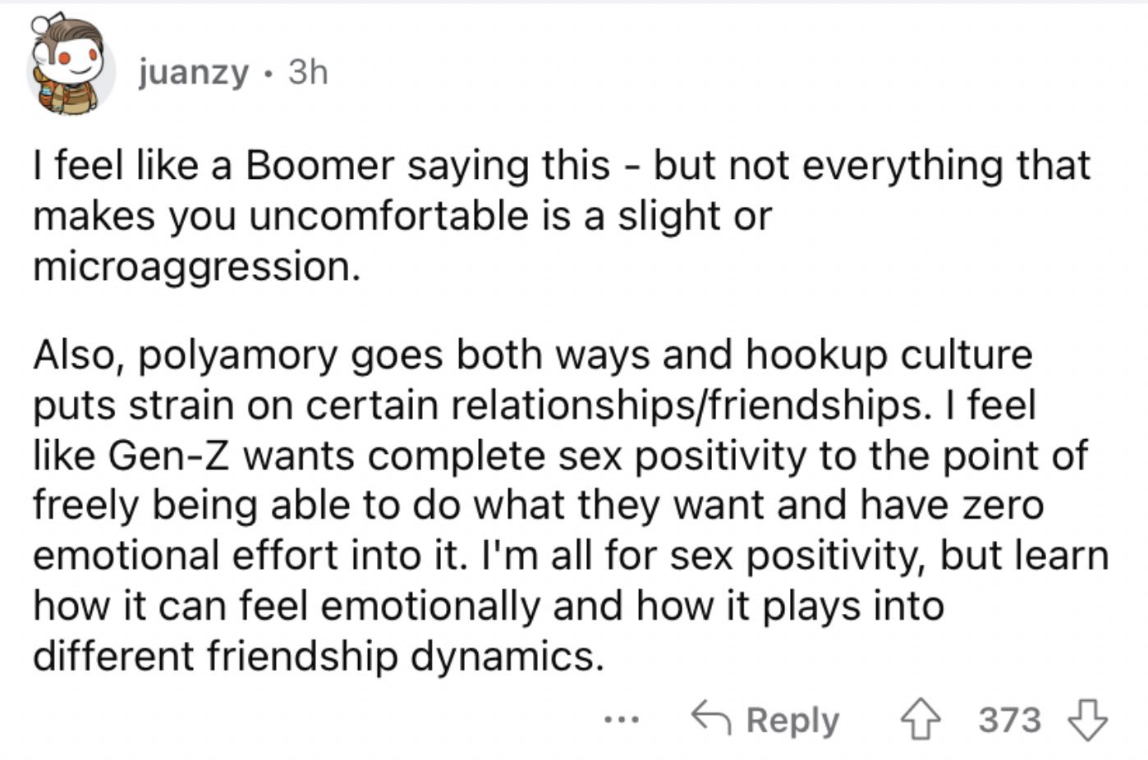Viewport: 1148px width, 760px height.
Task: Click the curved reply arrow icon
Action: [711, 717]
